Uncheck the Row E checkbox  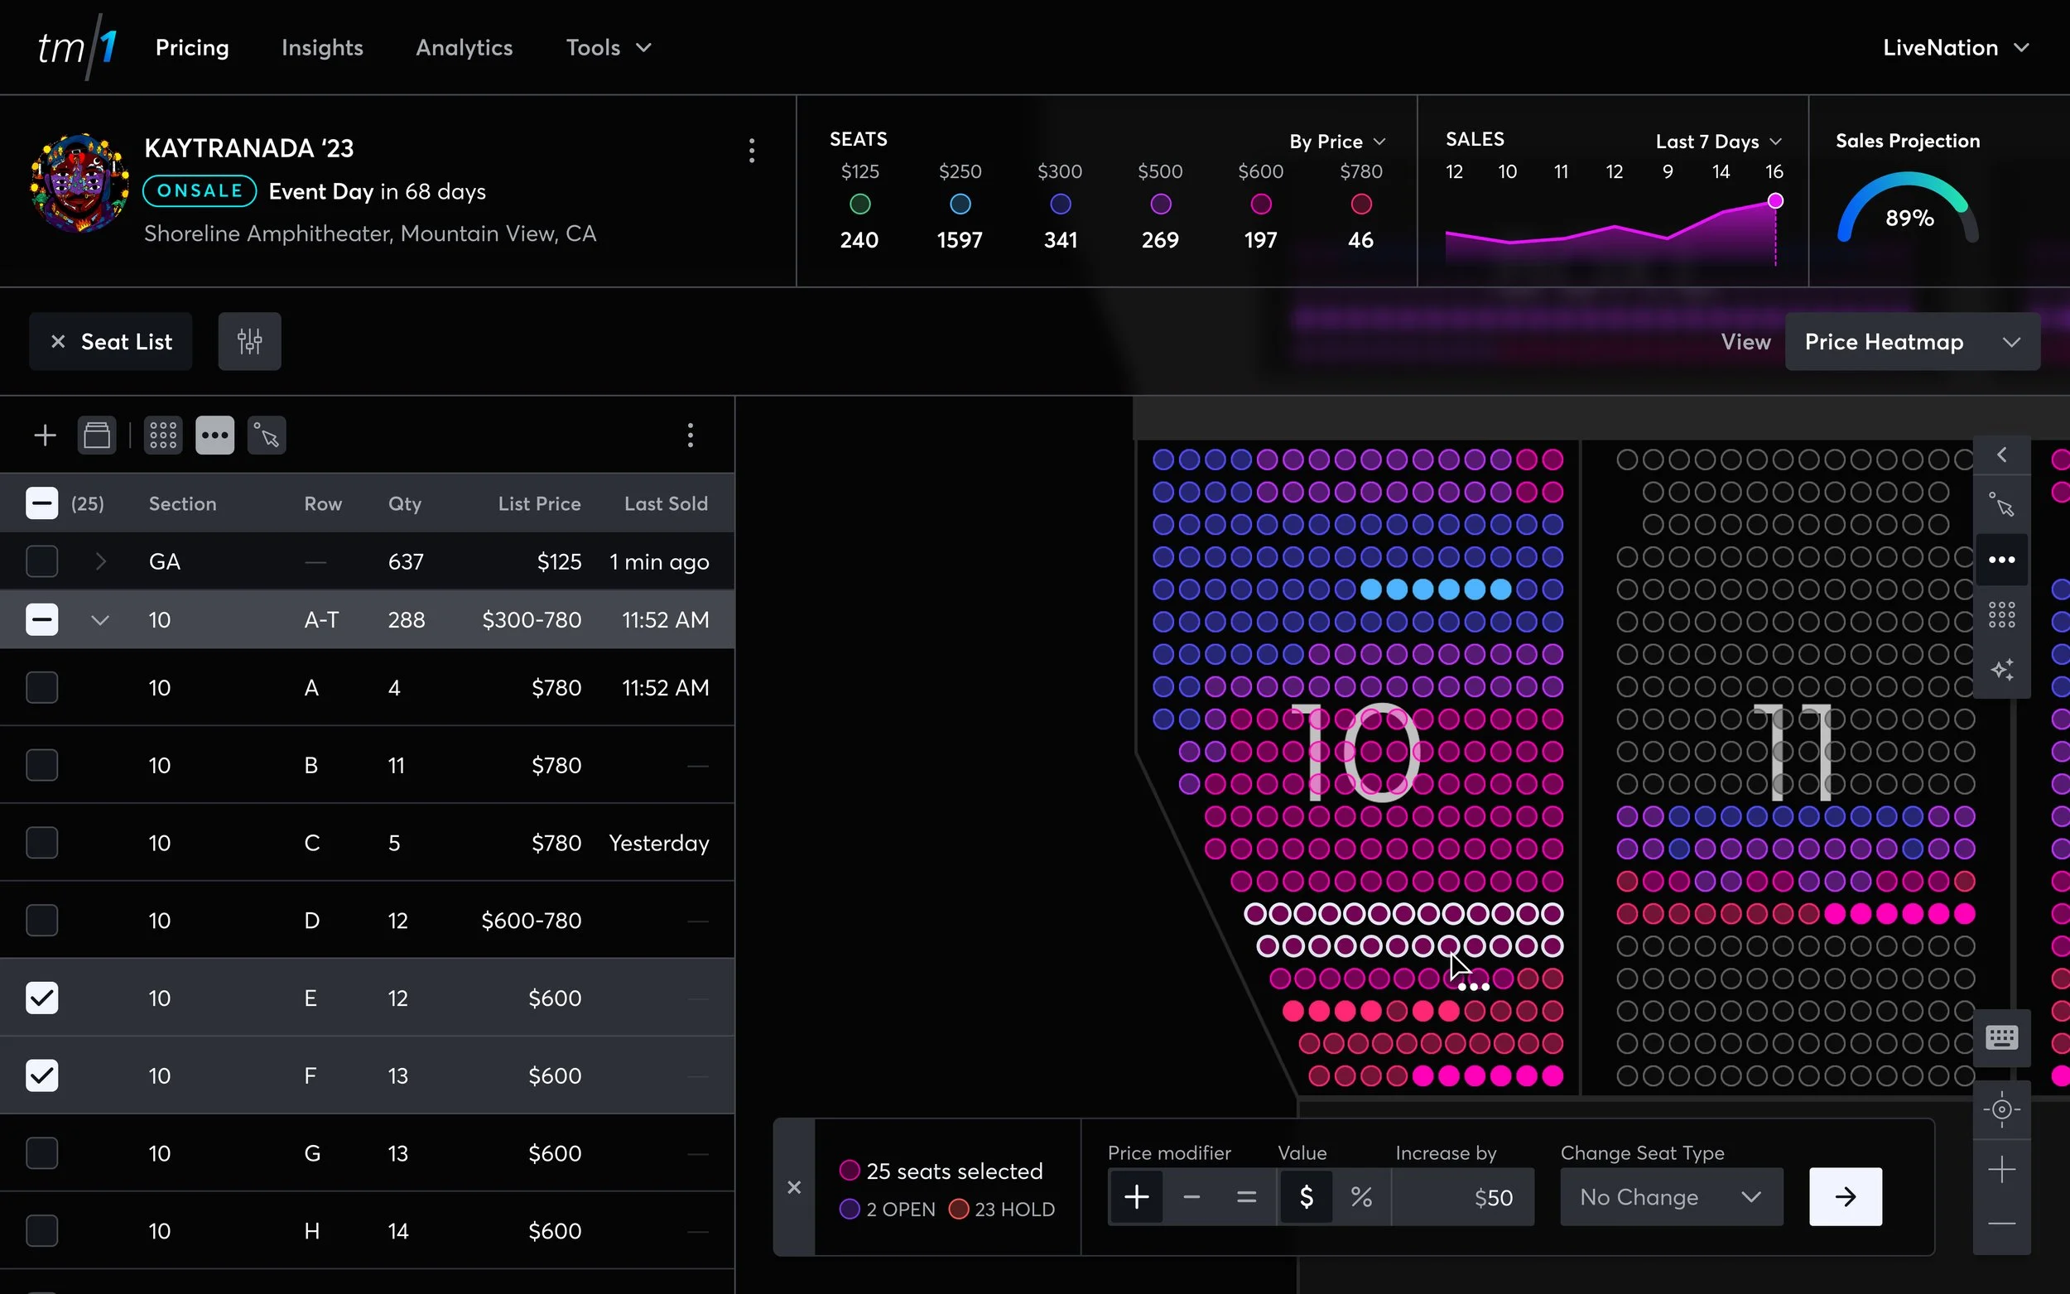42,998
